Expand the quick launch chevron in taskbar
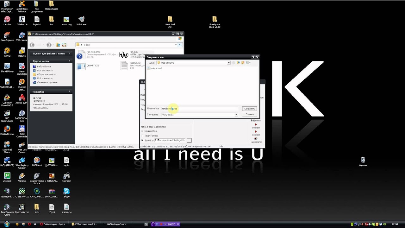This screenshot has width=405, height=228. click(35, 224)
